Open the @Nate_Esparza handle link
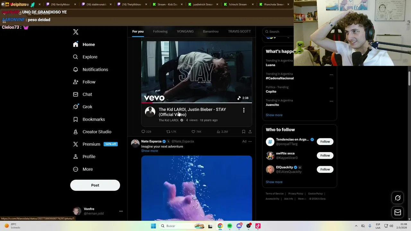 click(182, 141)
